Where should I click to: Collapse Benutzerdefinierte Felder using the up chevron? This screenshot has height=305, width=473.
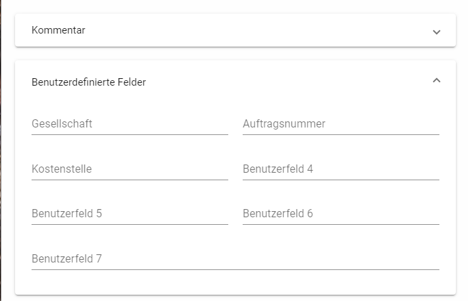coord(437,81)
